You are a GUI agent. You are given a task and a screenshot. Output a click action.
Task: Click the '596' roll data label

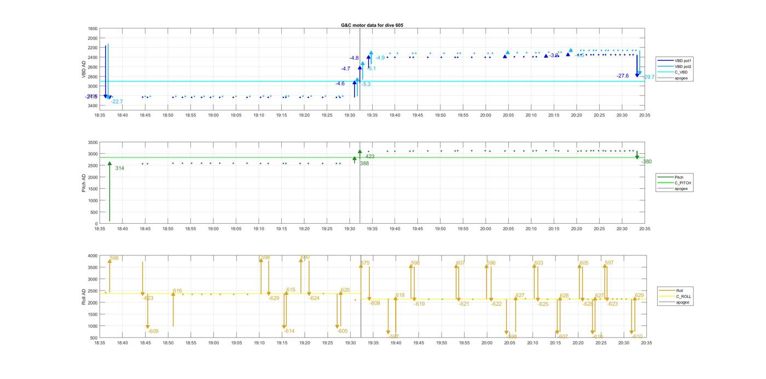491,264
